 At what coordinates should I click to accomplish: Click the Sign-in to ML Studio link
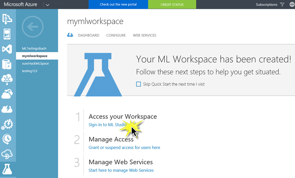108,125
